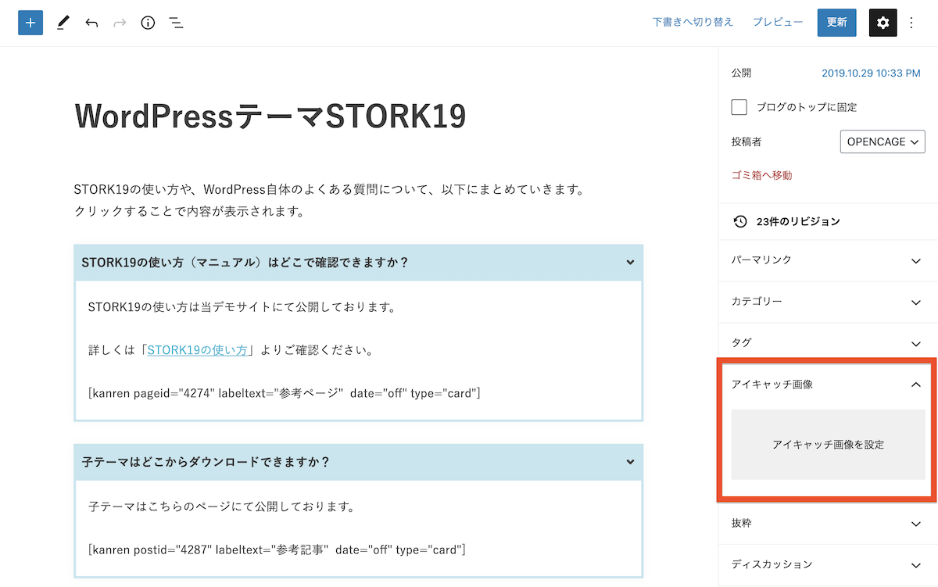The image size is (938, 587).
Task: Click paragraph STORK19の使い方は当デモサイトにて公開
Action: tap(242, 307)
